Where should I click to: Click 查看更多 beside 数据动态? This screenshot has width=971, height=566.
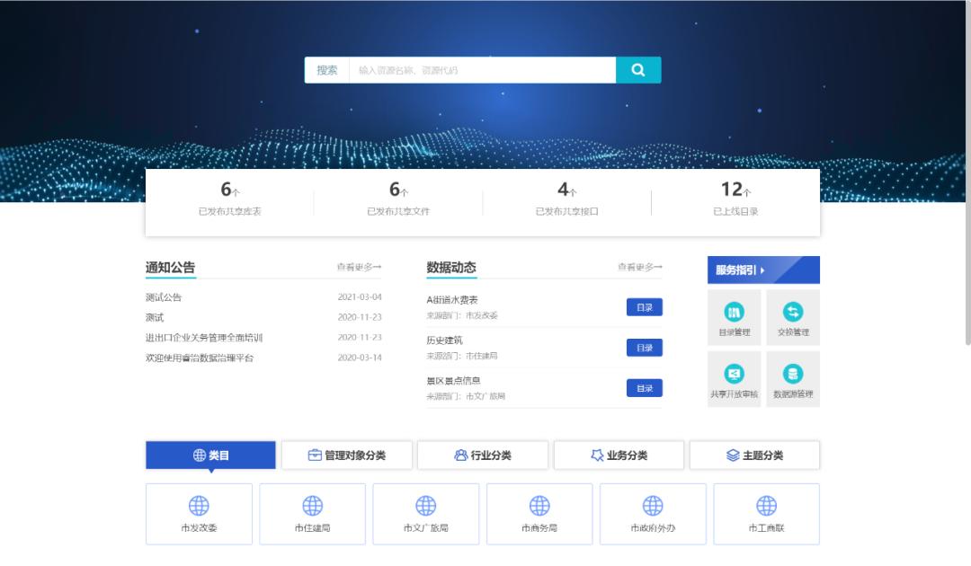641,267
